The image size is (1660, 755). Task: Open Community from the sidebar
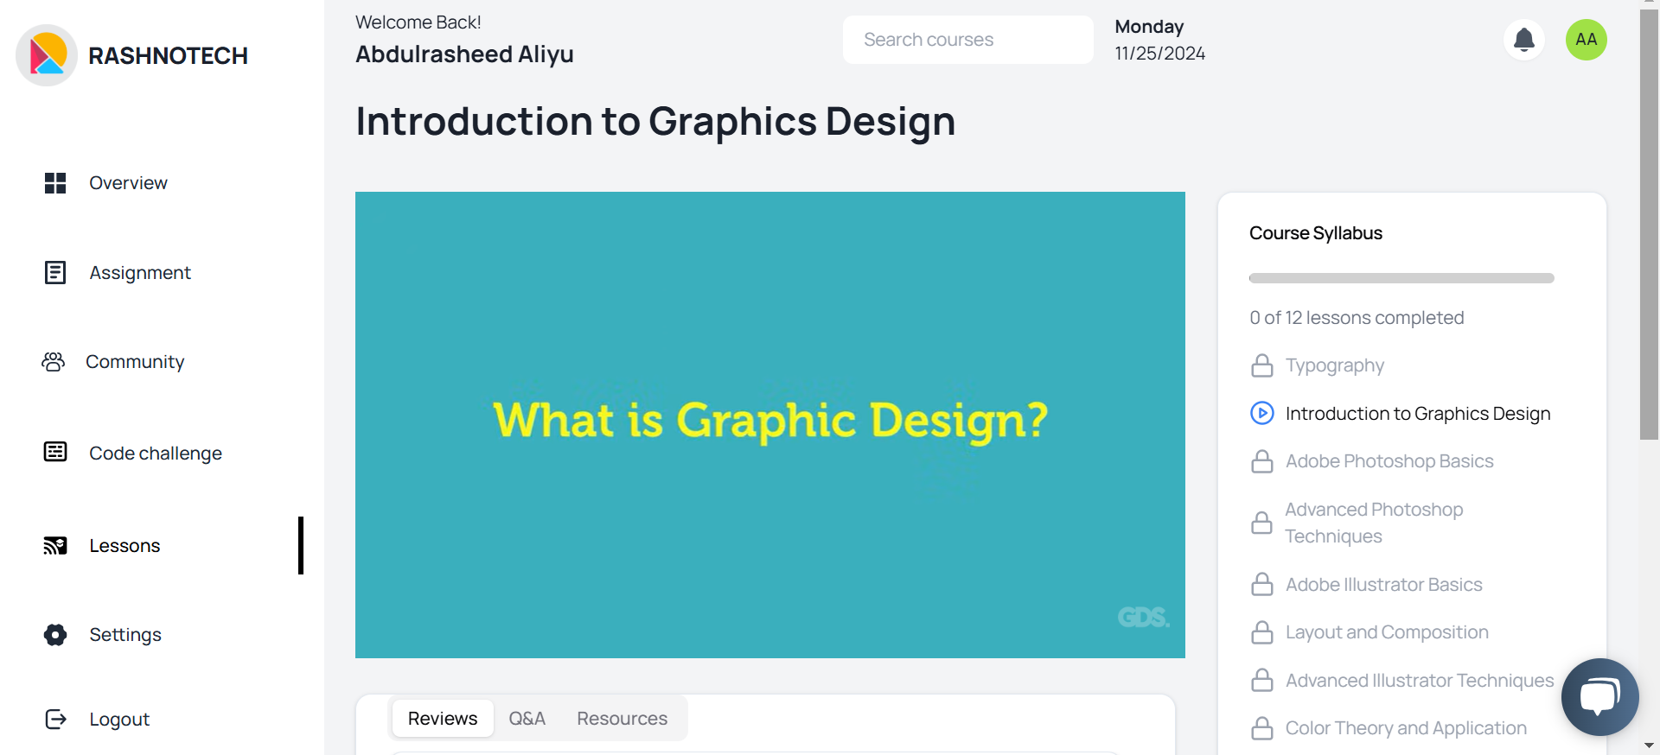(135, 362)
